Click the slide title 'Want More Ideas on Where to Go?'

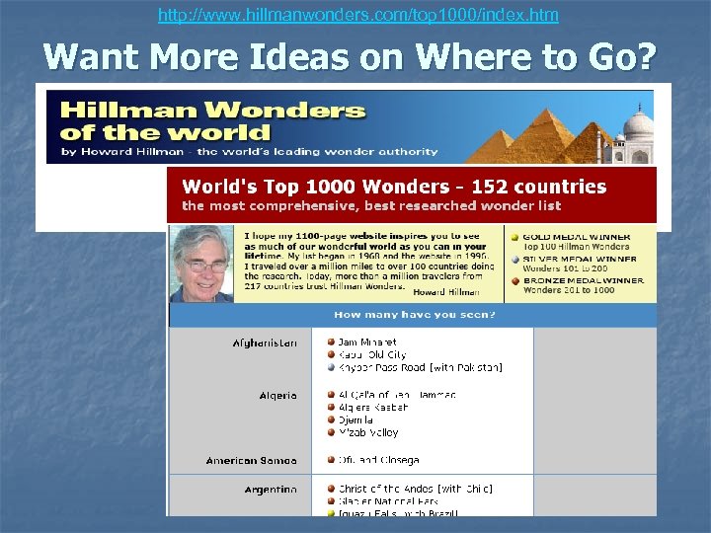pyautogui.click(x=350, y=56)
